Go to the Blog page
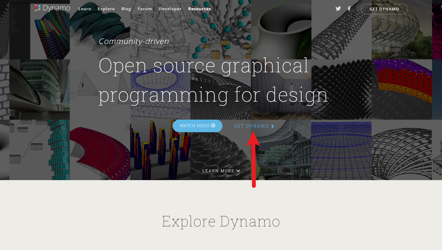Screen dimensions: 442x250 (x=126, y=9)
